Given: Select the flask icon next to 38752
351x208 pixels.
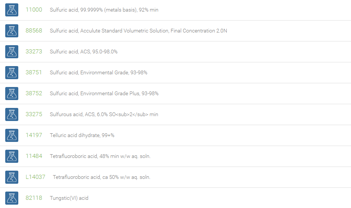Looking at the screenshot, I should click(12, 93).
